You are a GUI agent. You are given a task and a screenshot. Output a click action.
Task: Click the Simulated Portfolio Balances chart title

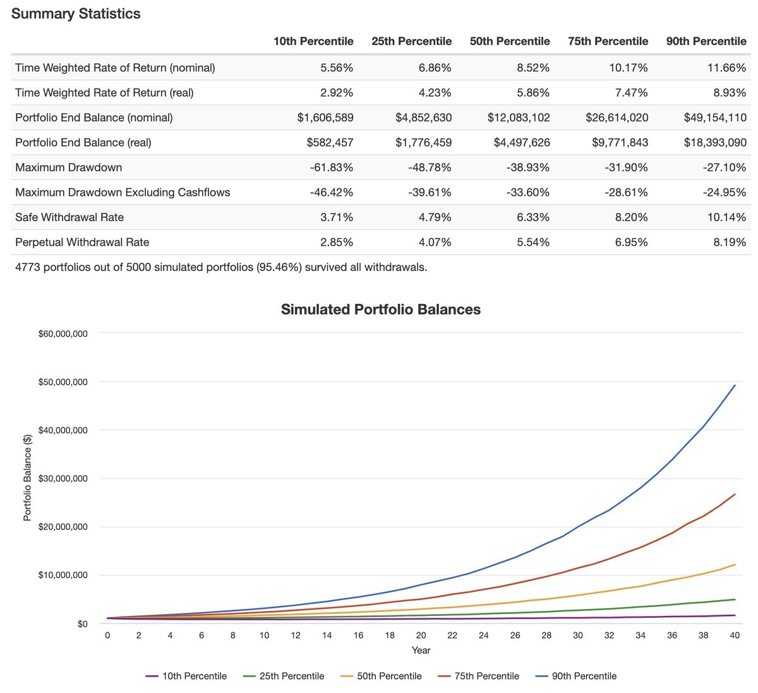381,310
